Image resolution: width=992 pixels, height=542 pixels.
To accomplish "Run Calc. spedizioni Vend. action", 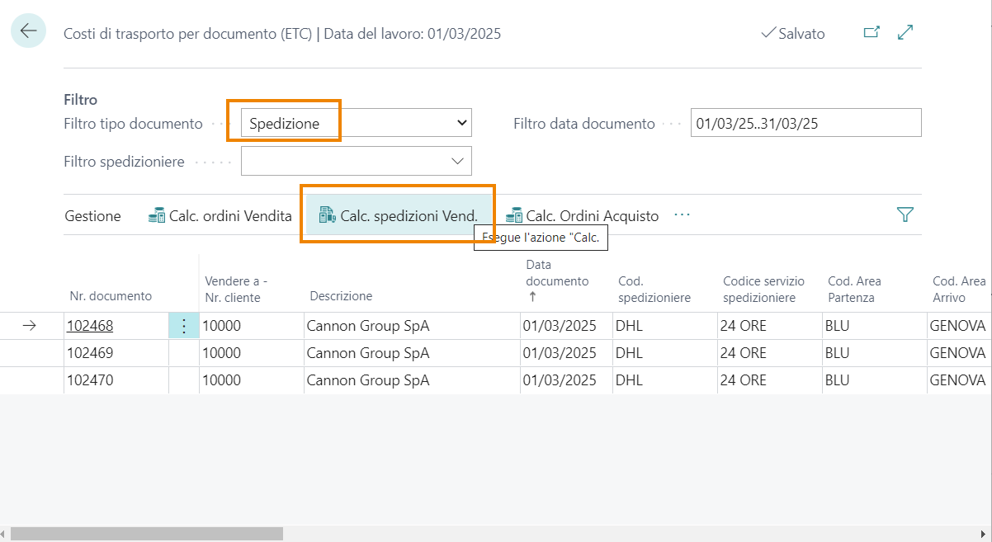I will (x=399, y=216).
